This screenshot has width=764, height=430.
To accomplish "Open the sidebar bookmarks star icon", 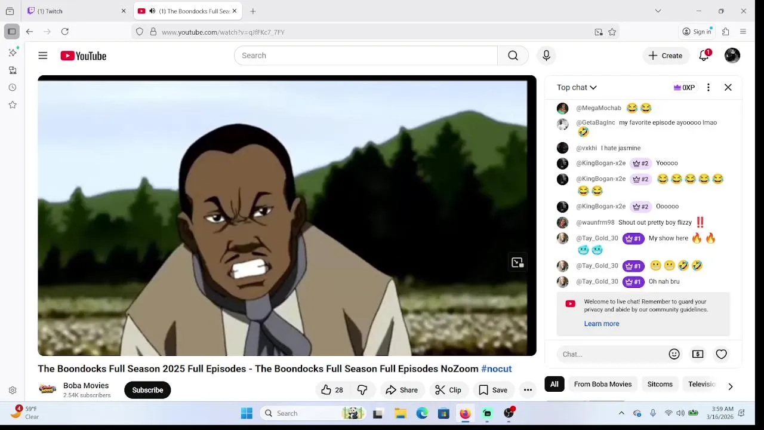I will (x=13, y=105).
